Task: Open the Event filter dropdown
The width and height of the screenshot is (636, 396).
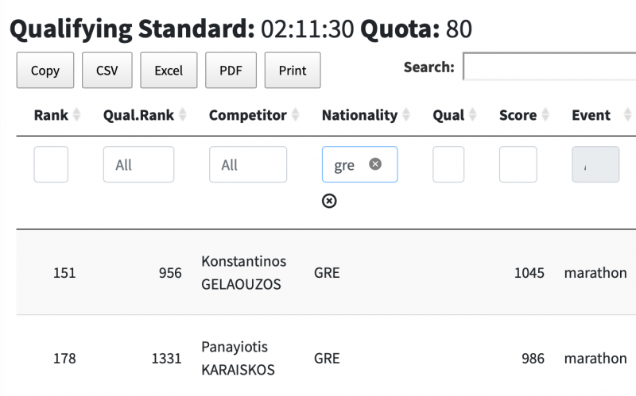Action: [x=595, y=165]
